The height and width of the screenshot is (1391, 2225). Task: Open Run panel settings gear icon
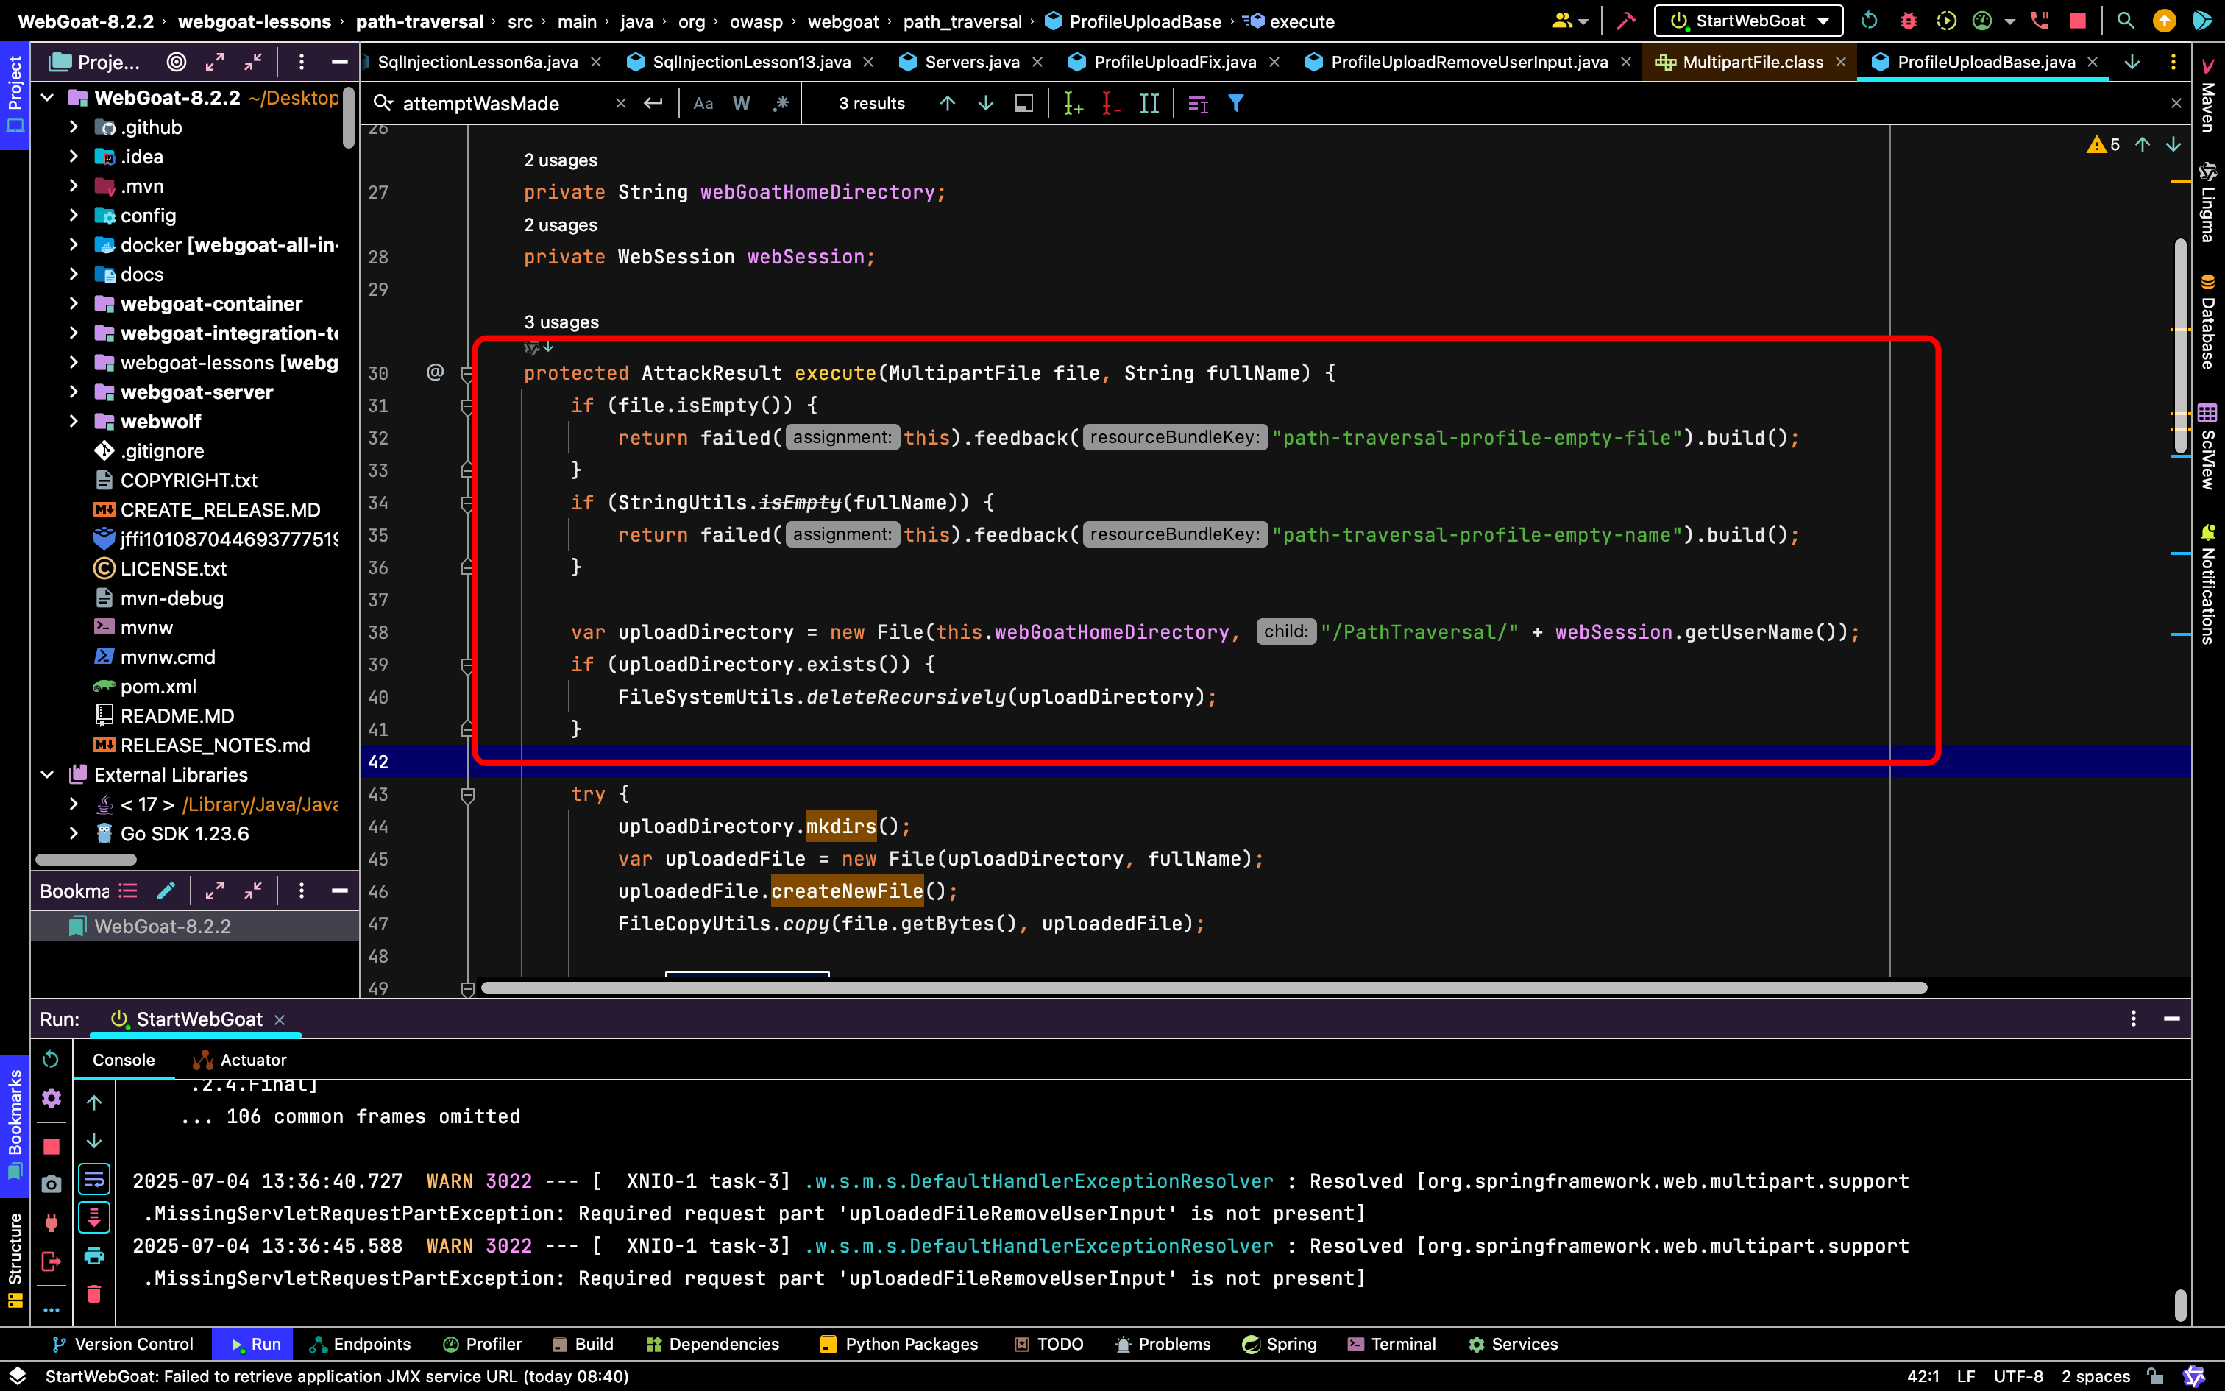coord(52,1097)
